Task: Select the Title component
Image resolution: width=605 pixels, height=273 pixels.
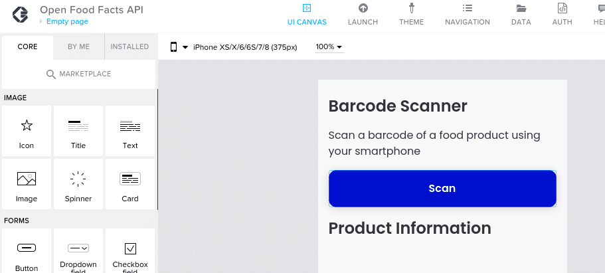Action: (x=78, y=131)
